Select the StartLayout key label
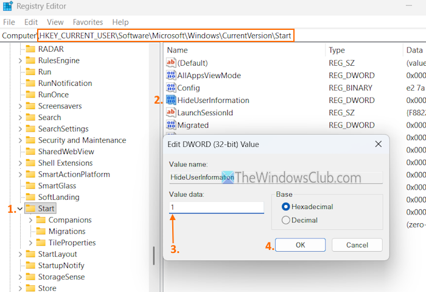 pyautogui.click(x=58, y=254)
